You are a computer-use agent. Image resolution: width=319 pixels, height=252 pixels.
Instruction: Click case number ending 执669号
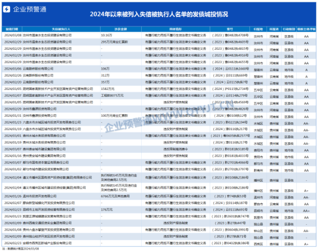(230, 76)
